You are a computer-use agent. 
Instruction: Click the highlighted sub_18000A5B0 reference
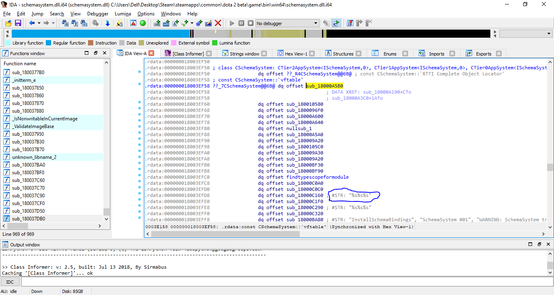[x=325, y=86]
